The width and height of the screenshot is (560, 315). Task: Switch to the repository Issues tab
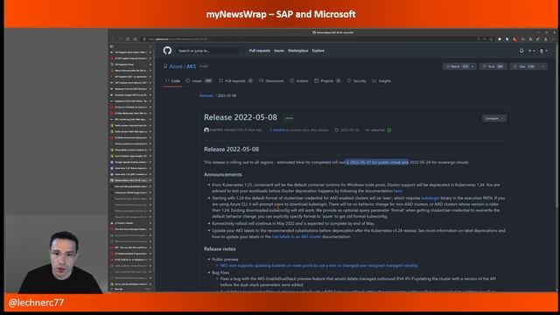click(199, 81)
